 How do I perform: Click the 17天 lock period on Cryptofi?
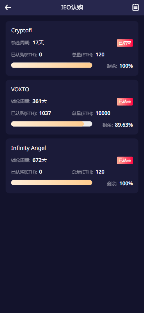pos(38,42)
